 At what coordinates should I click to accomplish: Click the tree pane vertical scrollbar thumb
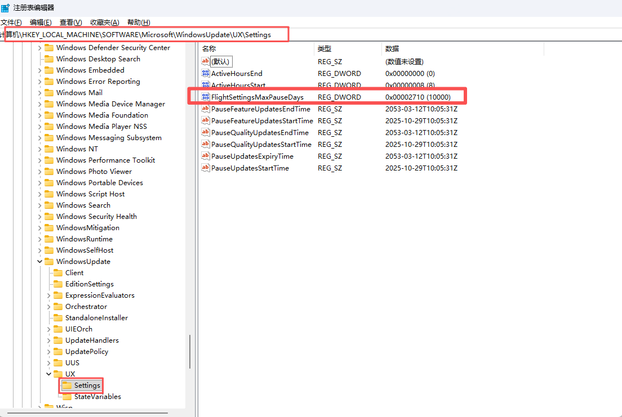point(190,352)
